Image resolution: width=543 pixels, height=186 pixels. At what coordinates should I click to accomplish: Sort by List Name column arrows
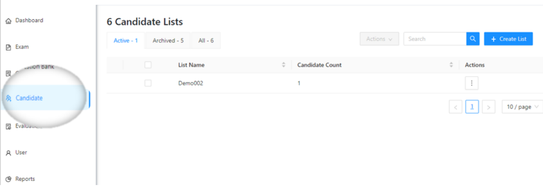[284, 65]
